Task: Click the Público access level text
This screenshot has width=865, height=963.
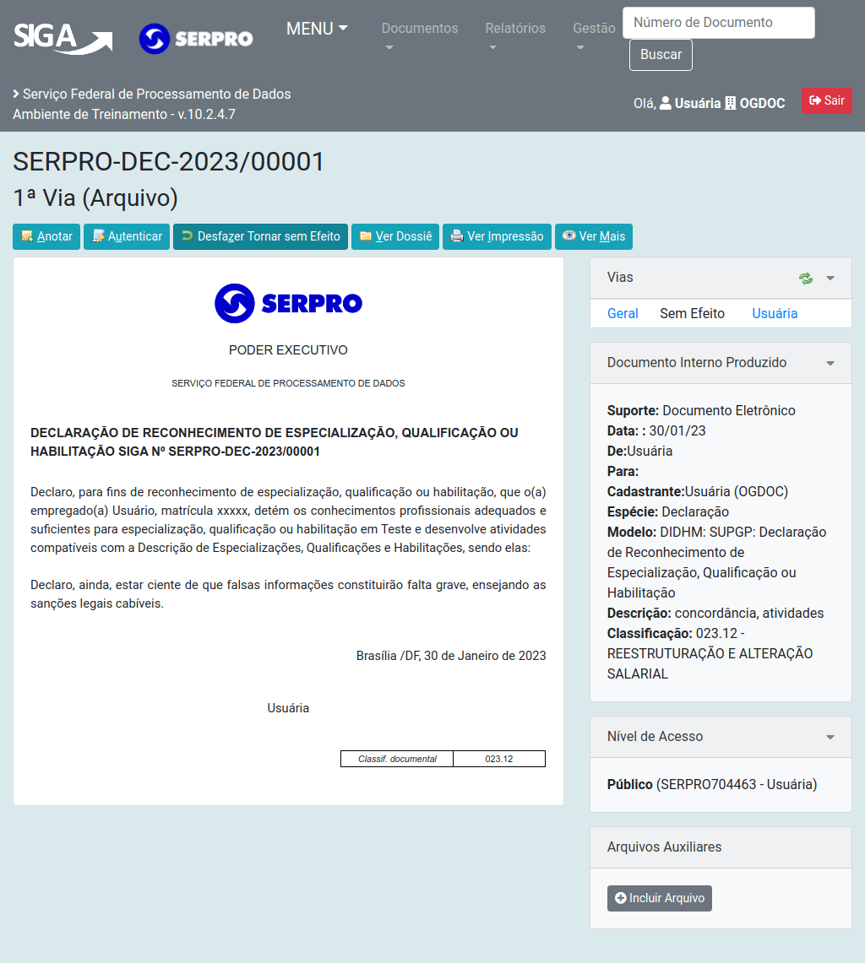Action: (629, 784)
